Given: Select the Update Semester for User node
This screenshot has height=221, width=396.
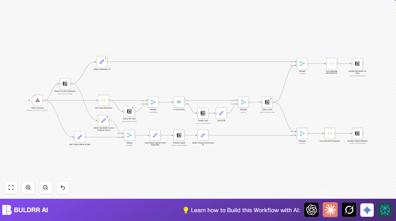Looking at the screenshot, I should [x=357, y=63].
